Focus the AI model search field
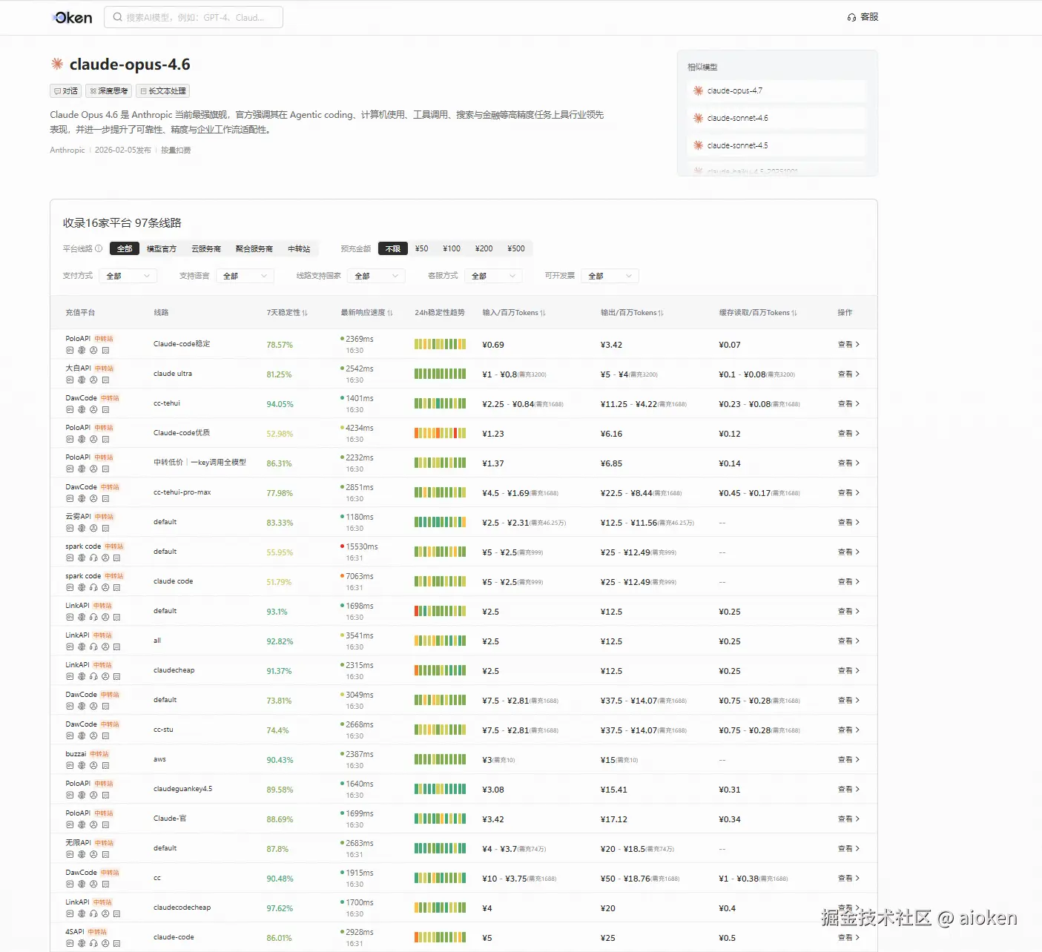This screenshot has height=952, width=1042. (x=194, y=17)
